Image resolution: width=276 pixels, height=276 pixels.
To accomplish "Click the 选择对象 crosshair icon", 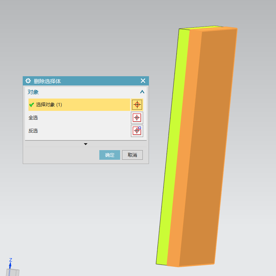I will (x=137, y=104).
